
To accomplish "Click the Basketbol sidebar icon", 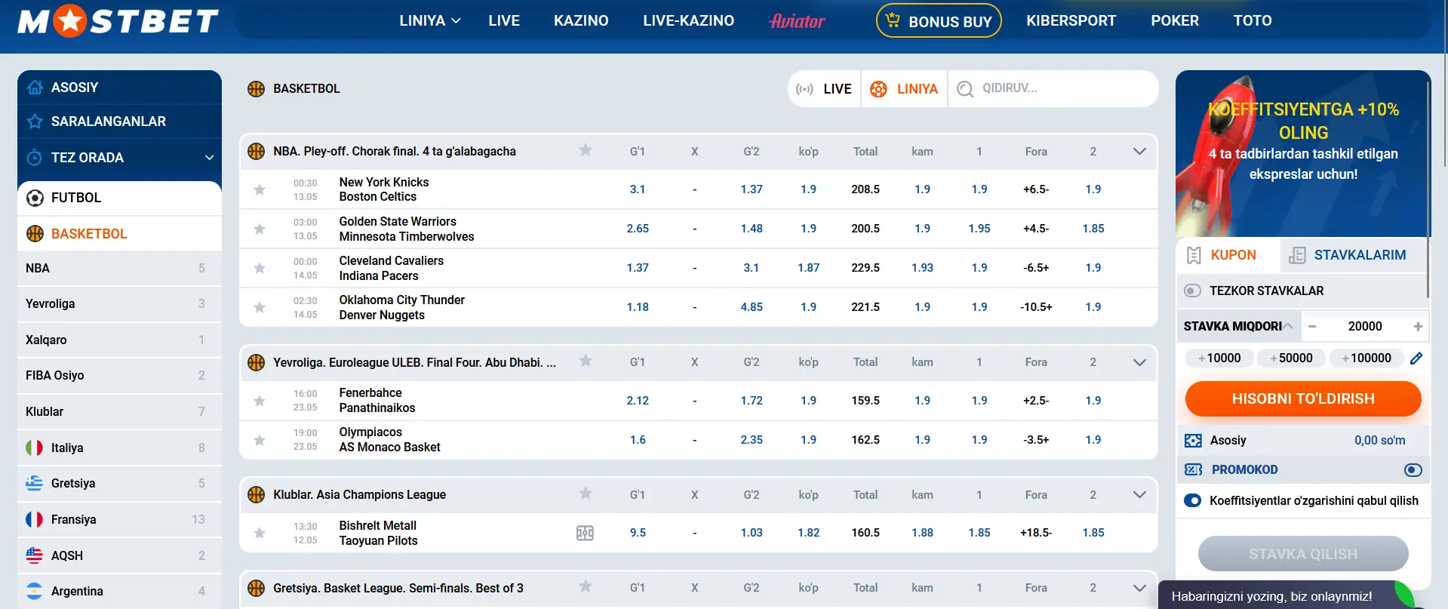I will click(x=35, y=234).
